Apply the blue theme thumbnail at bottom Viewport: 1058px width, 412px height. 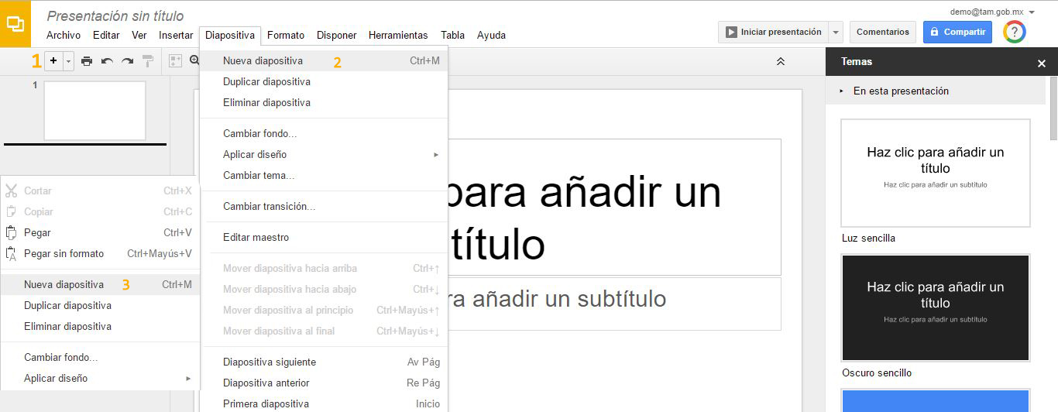(x=936, y=400)
